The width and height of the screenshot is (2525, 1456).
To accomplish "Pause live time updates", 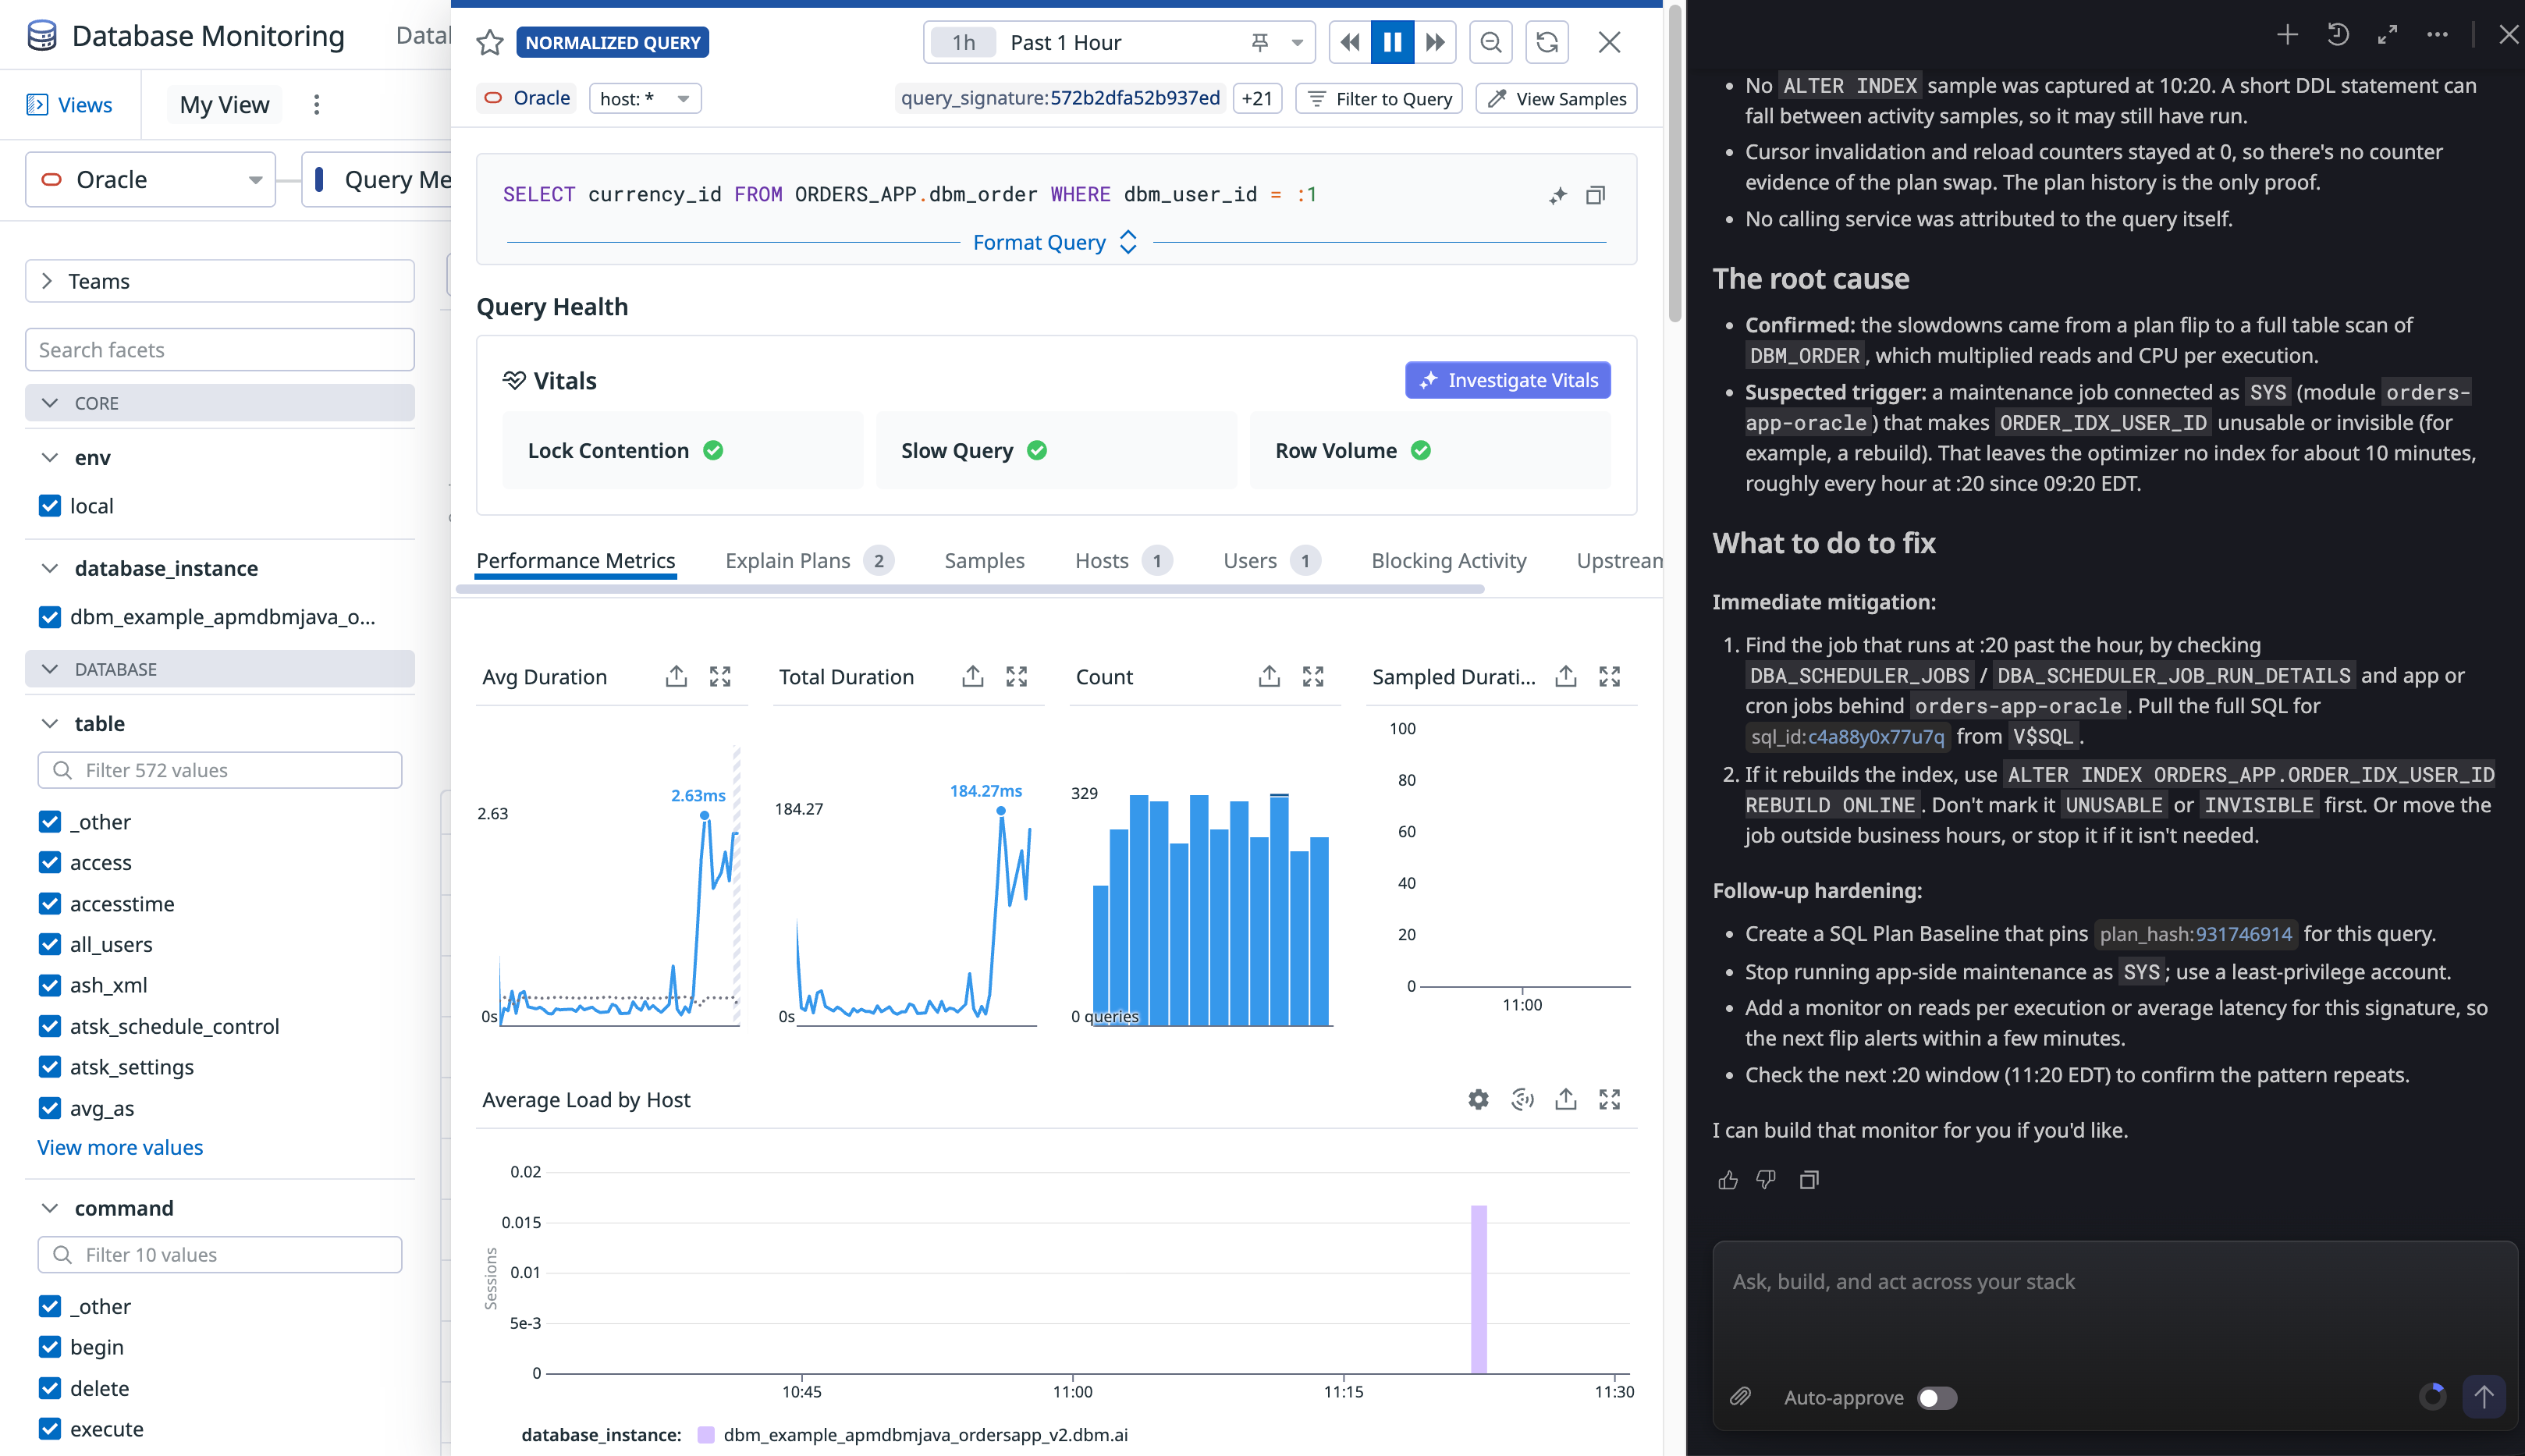I will (1392, 42).
